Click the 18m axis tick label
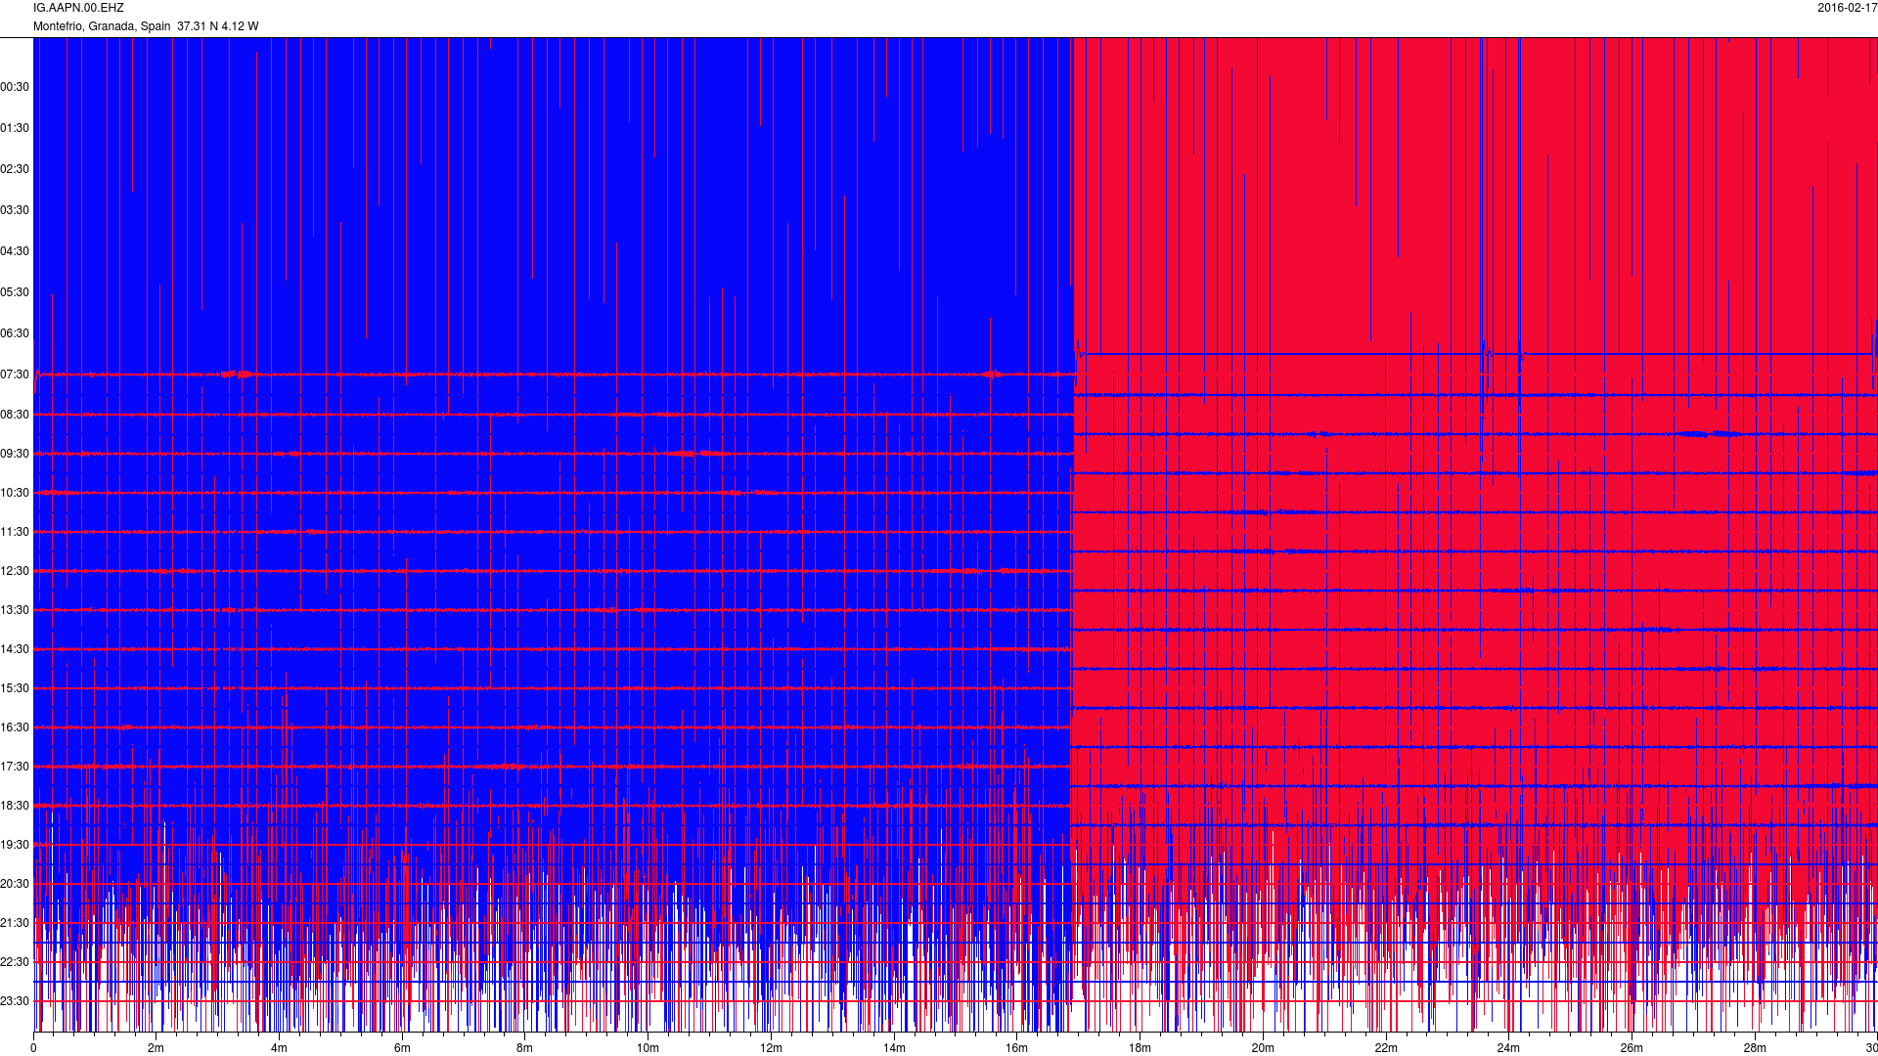Viewport: 1878px width, 1056px height. pyautogui.click(x=1140, y=1048)
